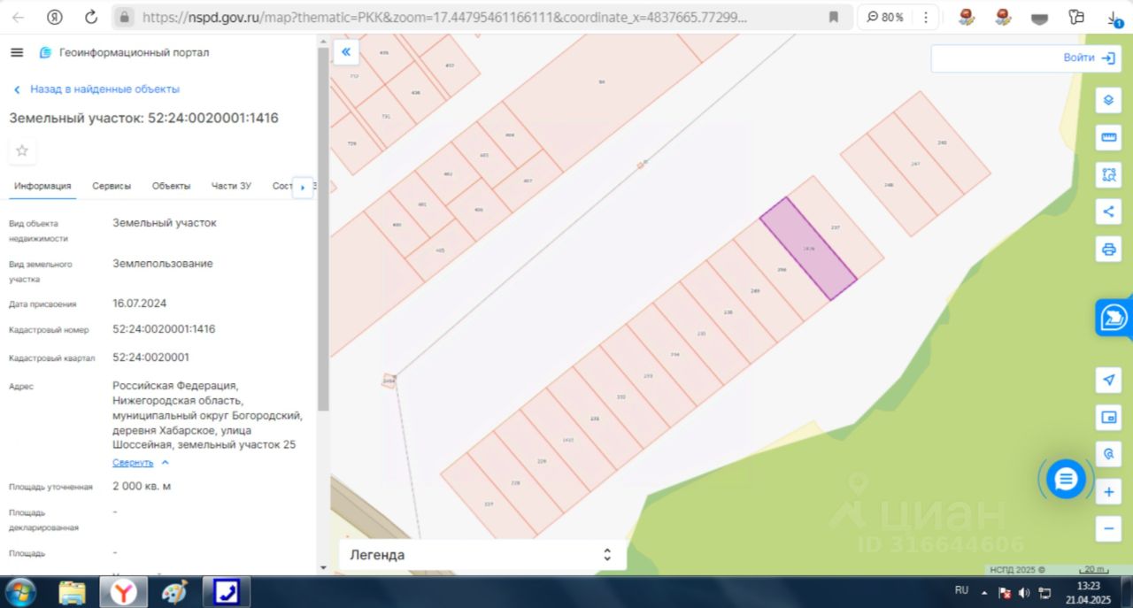The image size is (1133, 608).
Task: Click the area value 2 000 кв. м
Action: point(142,486)
